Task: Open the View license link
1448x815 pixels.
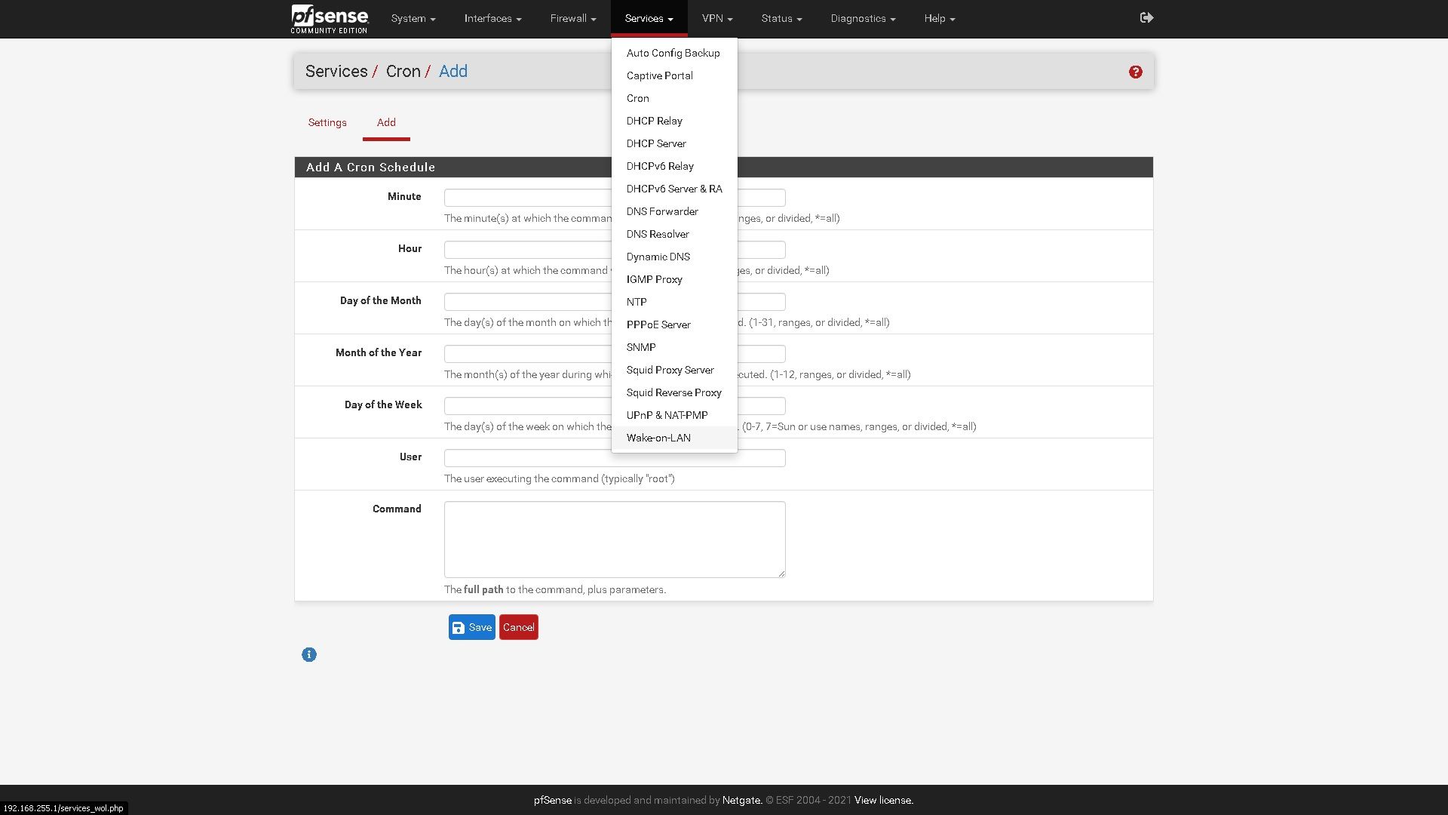Action: 883,800
